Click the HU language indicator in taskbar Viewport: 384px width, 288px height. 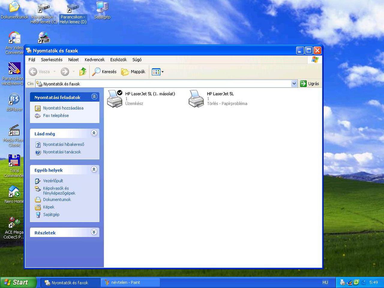point(325,283)
